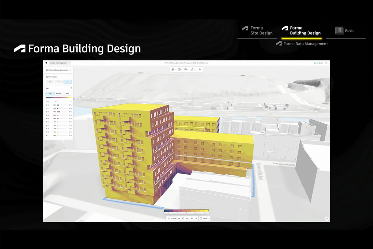The height and width of the screenshot is (249, 373).
Task: Open the second toolbar tool dropdown
Action: click(x=180, y=69)
